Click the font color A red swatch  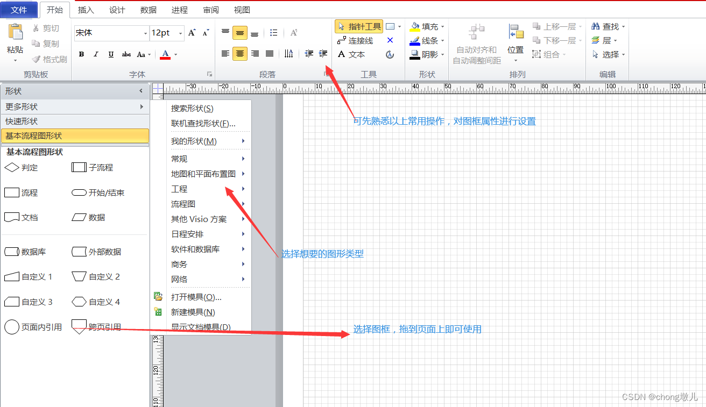165,54
